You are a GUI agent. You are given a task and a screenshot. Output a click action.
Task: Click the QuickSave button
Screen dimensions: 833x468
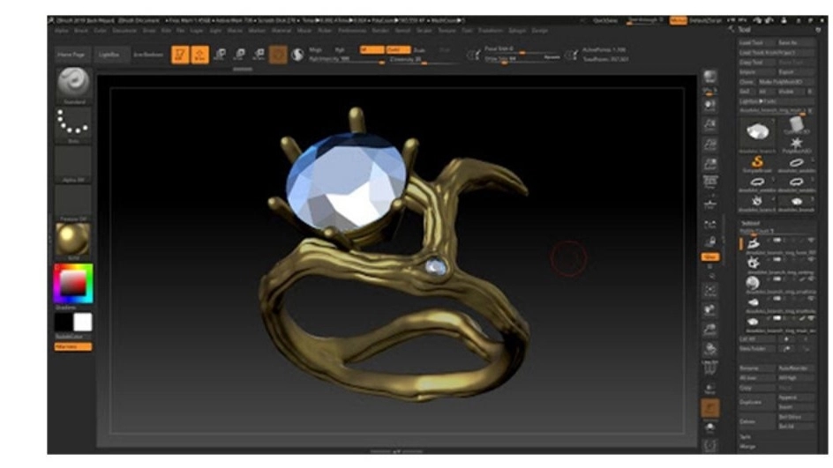(x=605, y=20)
